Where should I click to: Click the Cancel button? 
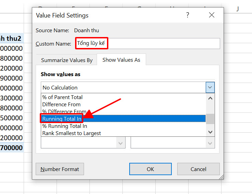(x=198, y=169)
